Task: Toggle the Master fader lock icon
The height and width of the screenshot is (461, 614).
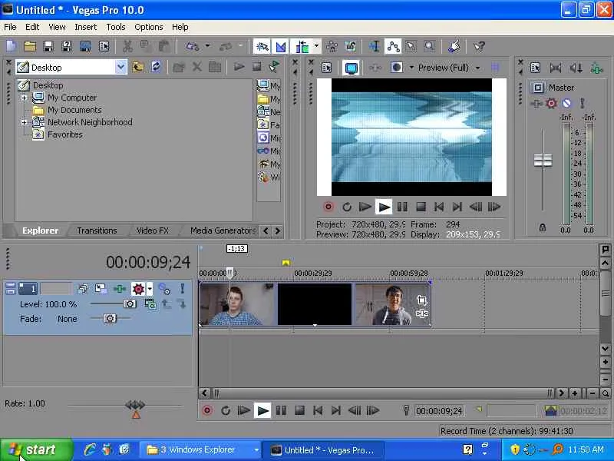Action: tap(543, 227)
